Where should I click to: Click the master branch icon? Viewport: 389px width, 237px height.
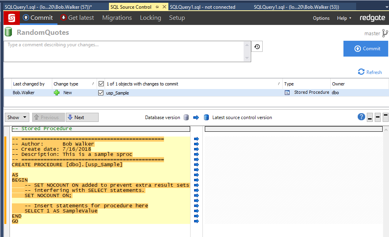tap(385, 33)
